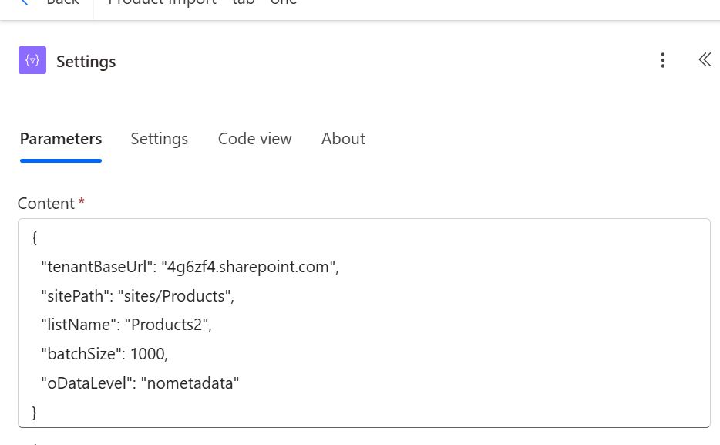Click the flow title in the header
The height and width of the screenshot is (445, 720).
tap(203, 2)
